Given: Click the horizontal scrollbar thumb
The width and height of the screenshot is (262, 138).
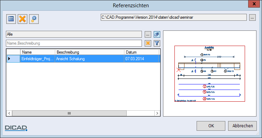Looking at the screenshot, I should [69, 113].
